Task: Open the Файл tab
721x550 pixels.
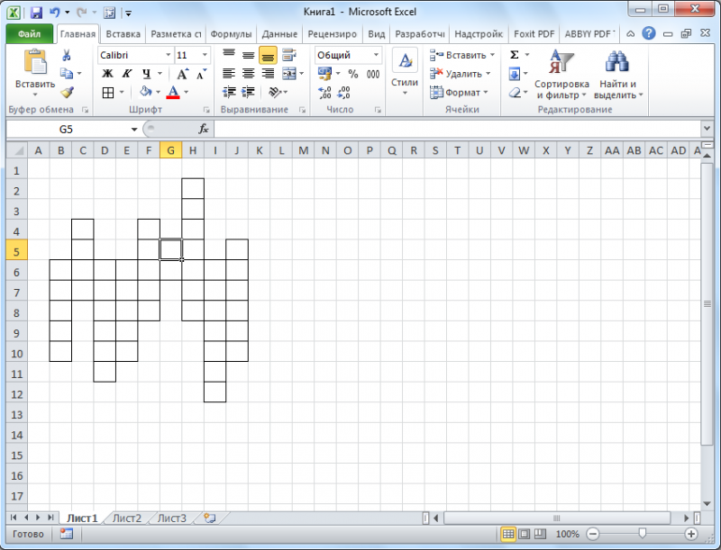Action: [30, 34]
